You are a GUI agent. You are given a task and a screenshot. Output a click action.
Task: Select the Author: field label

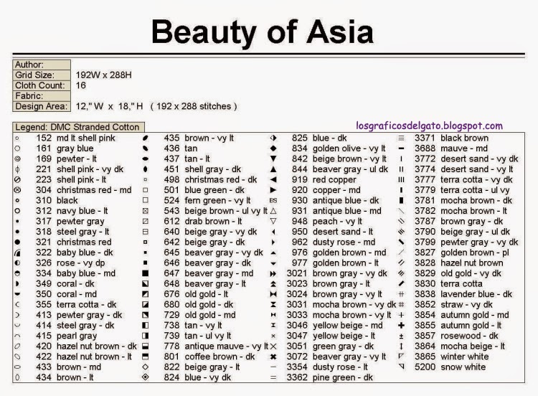[42, 65]
